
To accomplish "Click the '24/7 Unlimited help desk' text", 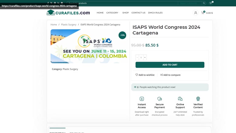I will click(x=180, y=114).
